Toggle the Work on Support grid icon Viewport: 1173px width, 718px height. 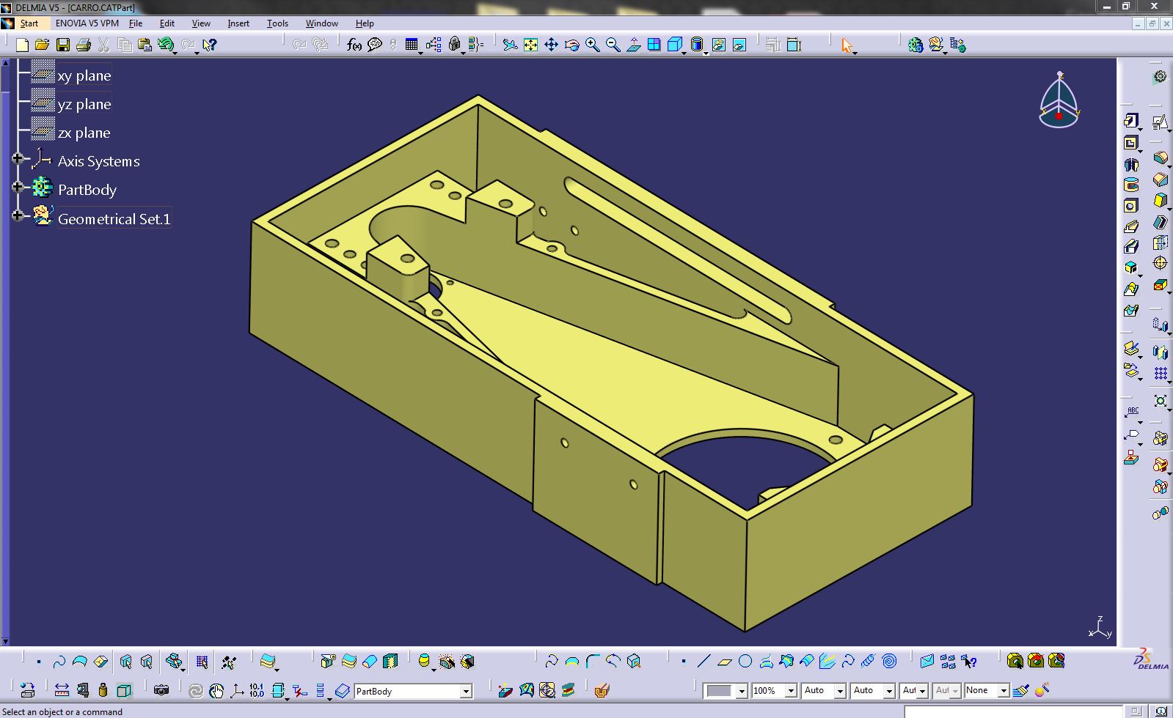[x=202, y=662]
